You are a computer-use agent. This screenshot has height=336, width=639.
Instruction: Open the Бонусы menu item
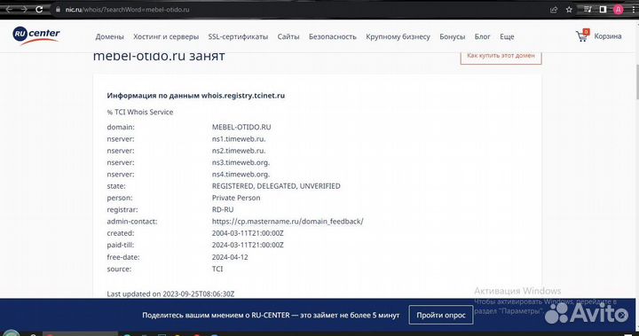[x=452, y=36]
